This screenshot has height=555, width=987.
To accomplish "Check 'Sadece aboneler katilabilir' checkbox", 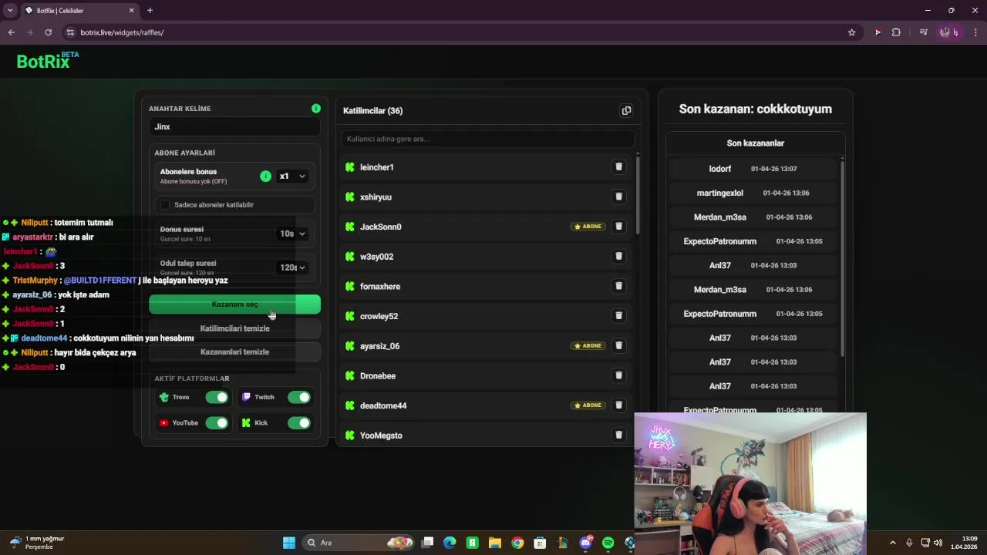I will pyautogui.click(x=164, y=205).
